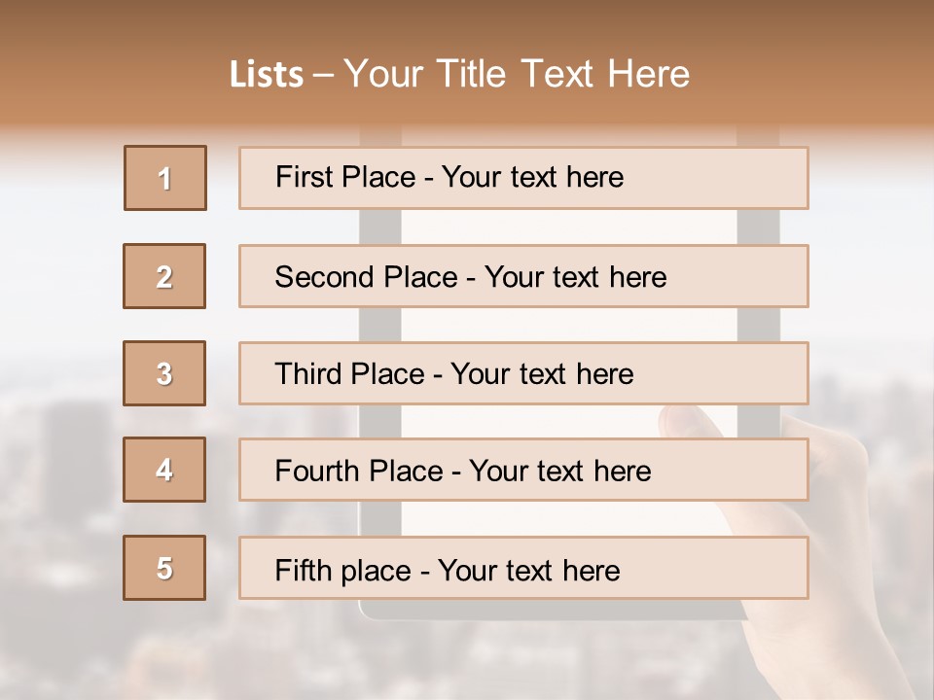The height and width of the screenshot is (700, 934).
Task: Click the number 3 list marker
Action: tap(164, 373)
